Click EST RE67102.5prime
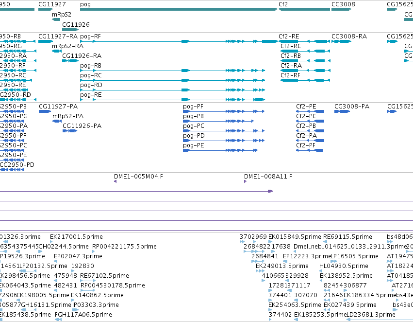This screenshot has height=322, width=413. [x=104, y=276]
